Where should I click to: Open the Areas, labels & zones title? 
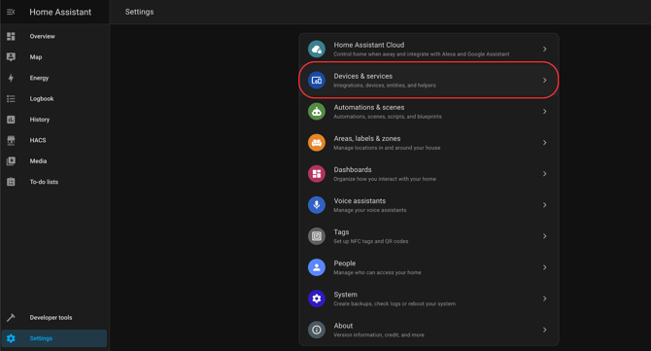coord(367,138)
